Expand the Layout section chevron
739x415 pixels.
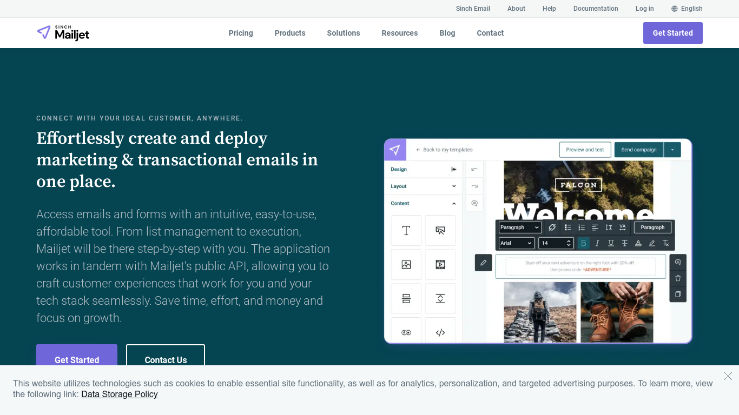tap(453, 186)
